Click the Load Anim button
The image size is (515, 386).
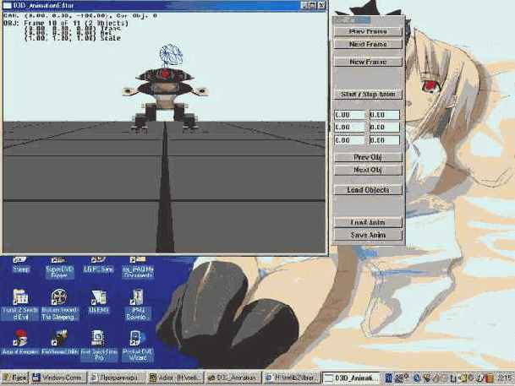click(x=367, y=222)
